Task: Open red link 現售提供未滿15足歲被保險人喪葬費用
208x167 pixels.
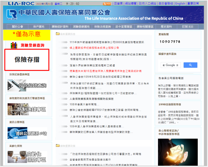Action: click(106, 71)
